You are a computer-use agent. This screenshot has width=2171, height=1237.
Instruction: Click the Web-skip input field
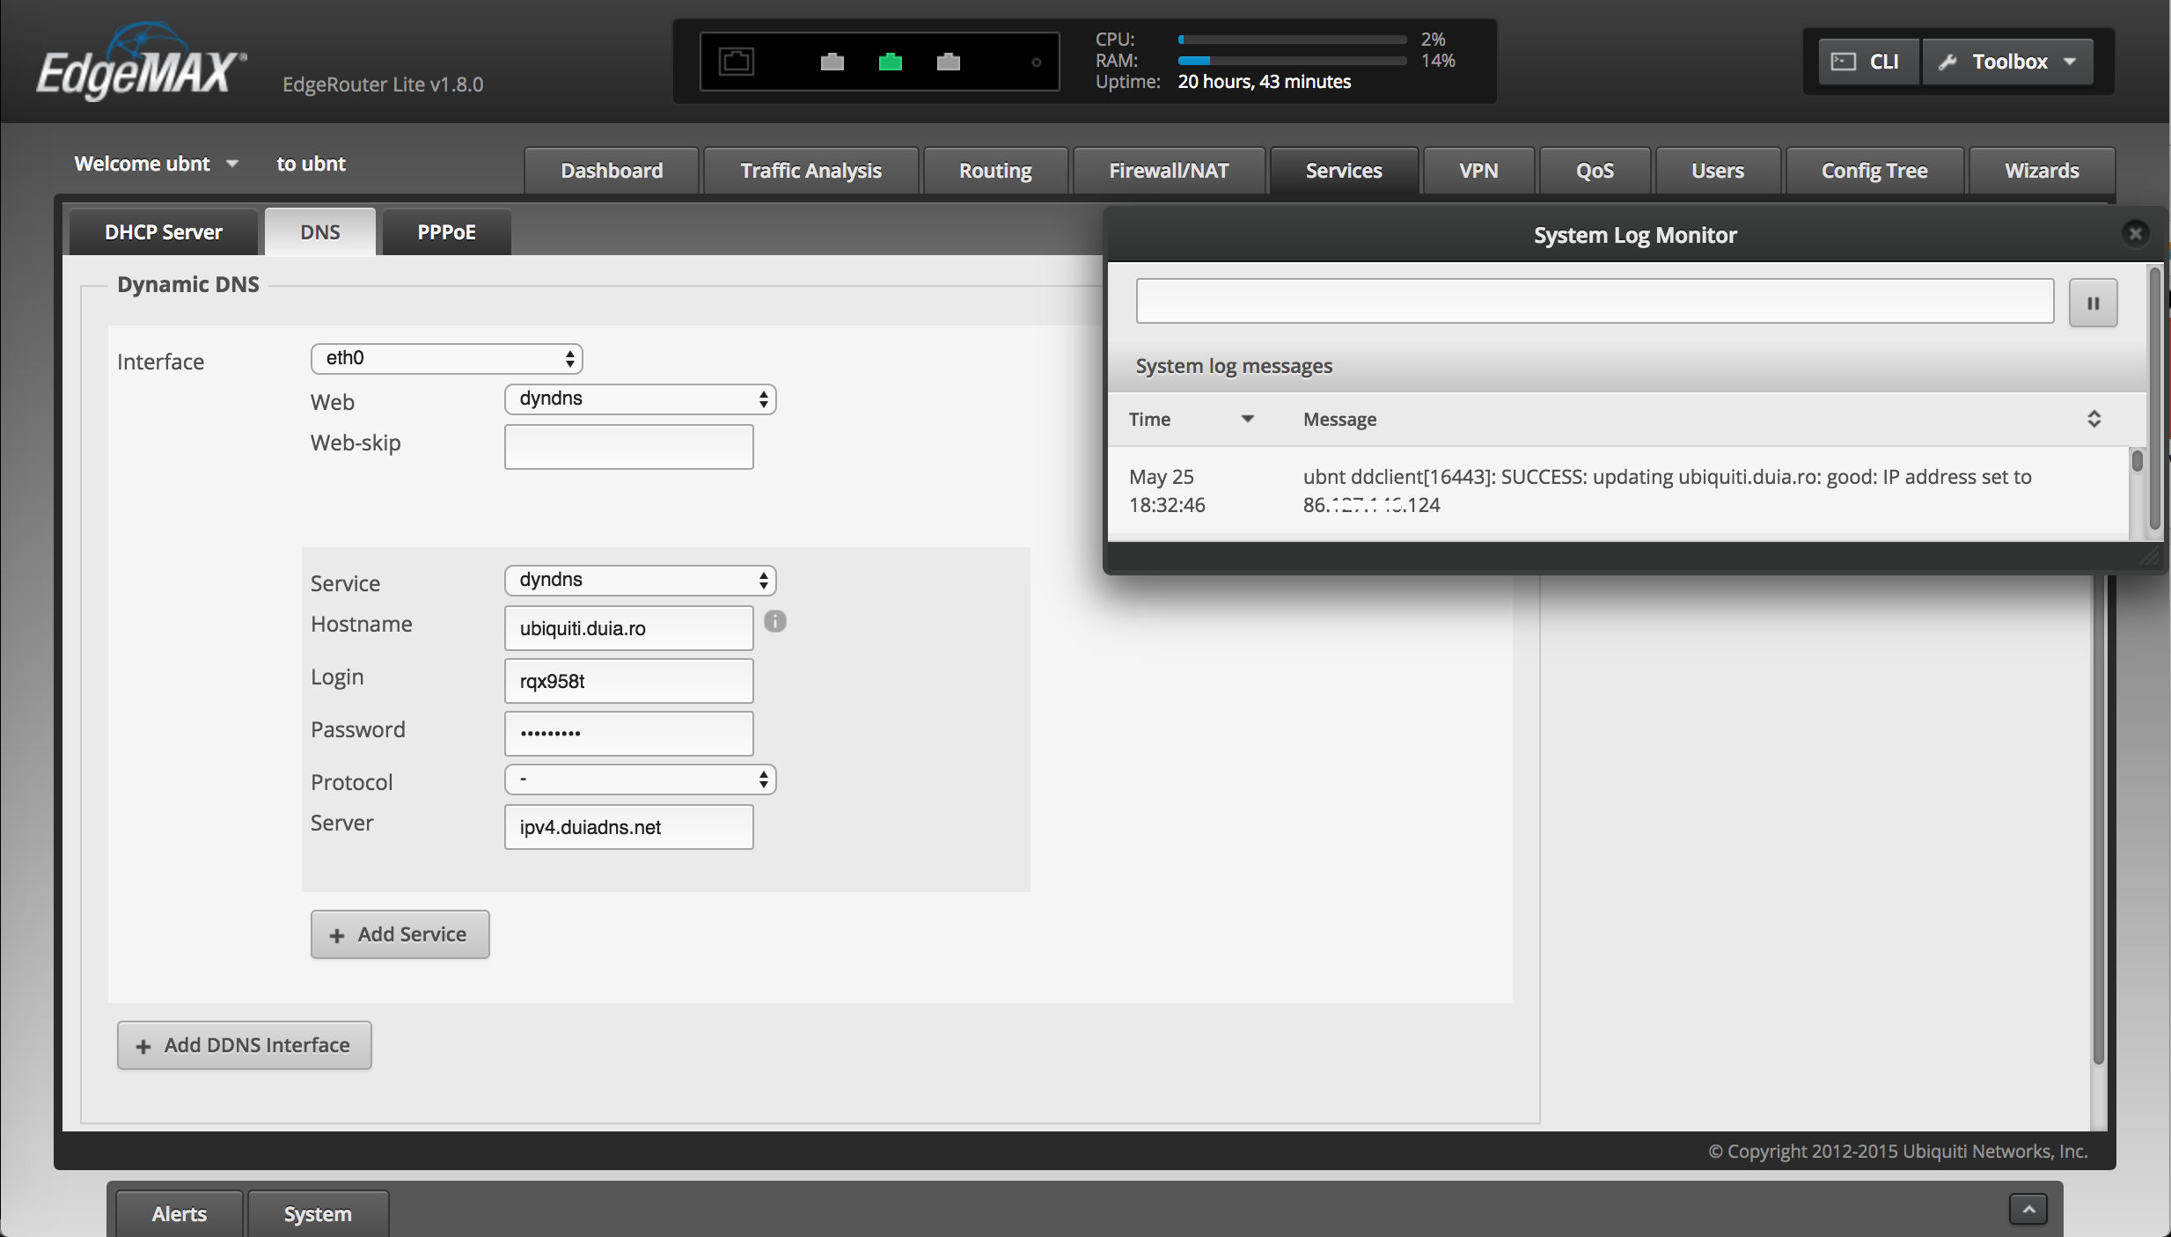[x=628, y=447]
